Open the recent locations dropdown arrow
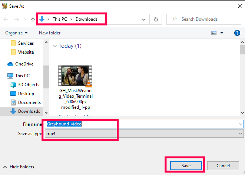This screenshot has height=175, width=245. click(25, 19)
